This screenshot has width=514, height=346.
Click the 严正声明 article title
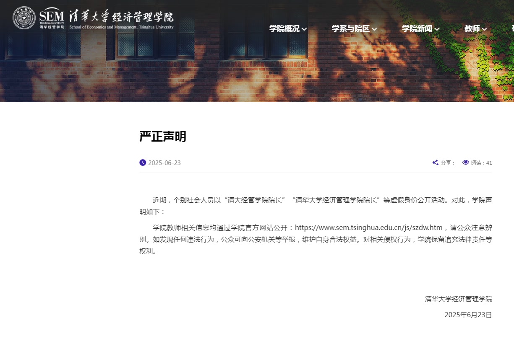click(x=163, y=137)
